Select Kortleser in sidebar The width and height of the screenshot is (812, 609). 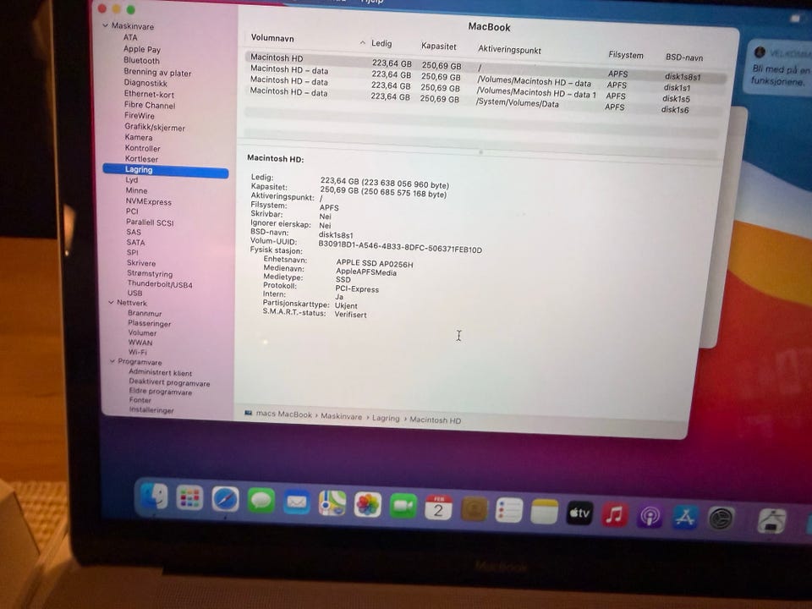[x=141, y=159]
